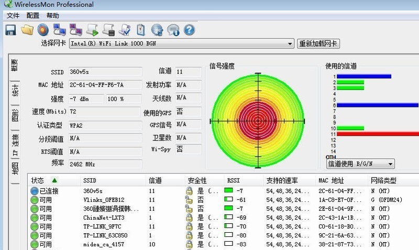Click the orange round target toolbar icon
The image size is (419, 250).
point(43,30)
